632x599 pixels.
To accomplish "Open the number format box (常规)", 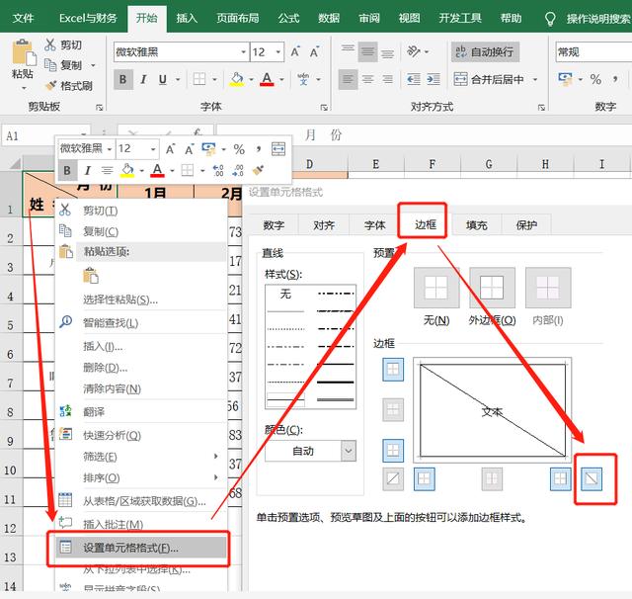I will pos(593,52).
